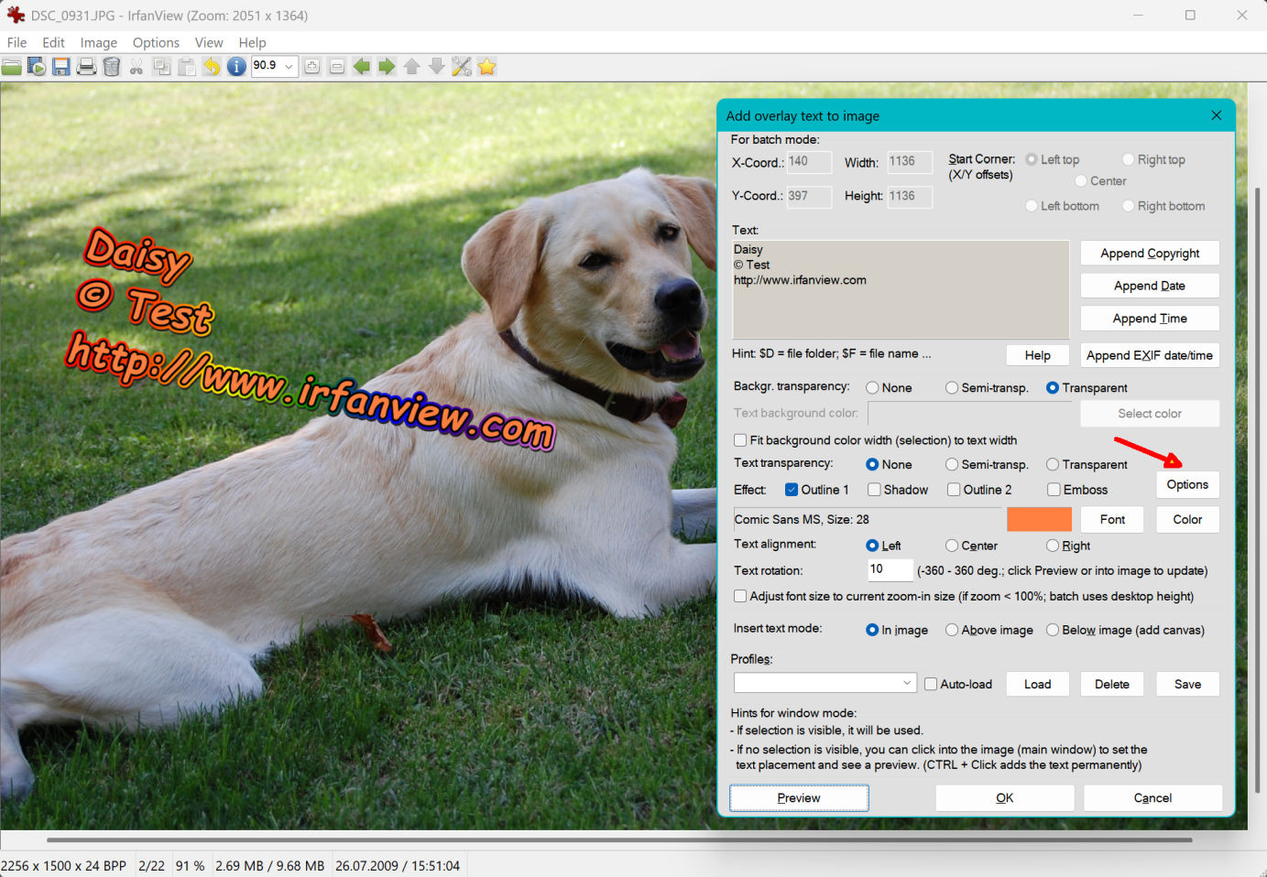The height and width of the screenshot is (877, 1267).
Task: Open the image Information icon
Action: (x=236, y=67)
